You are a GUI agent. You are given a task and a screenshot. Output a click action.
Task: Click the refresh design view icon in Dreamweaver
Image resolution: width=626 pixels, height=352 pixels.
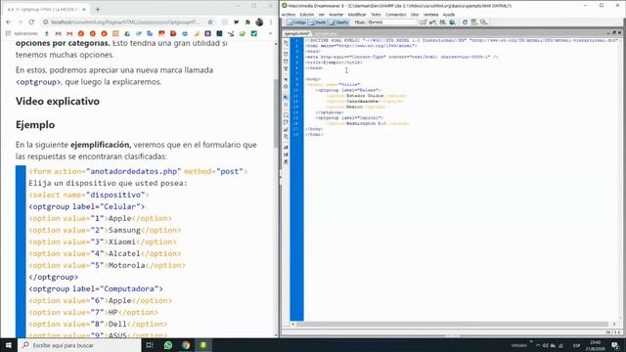point(465,22)
